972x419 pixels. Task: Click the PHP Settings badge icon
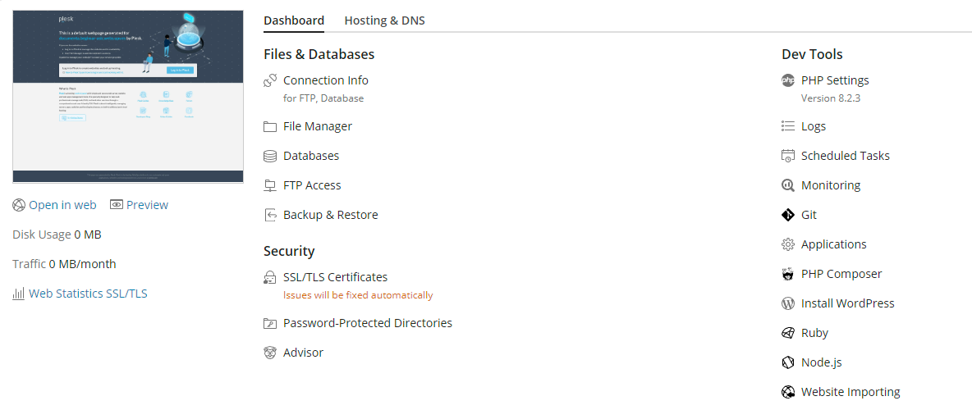point(788,80)
